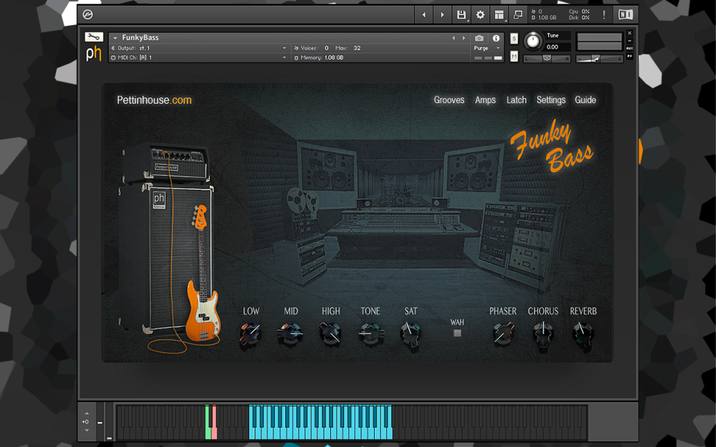Click the camera snapshot icon
The image size is (716, 447).
(479, 38)
